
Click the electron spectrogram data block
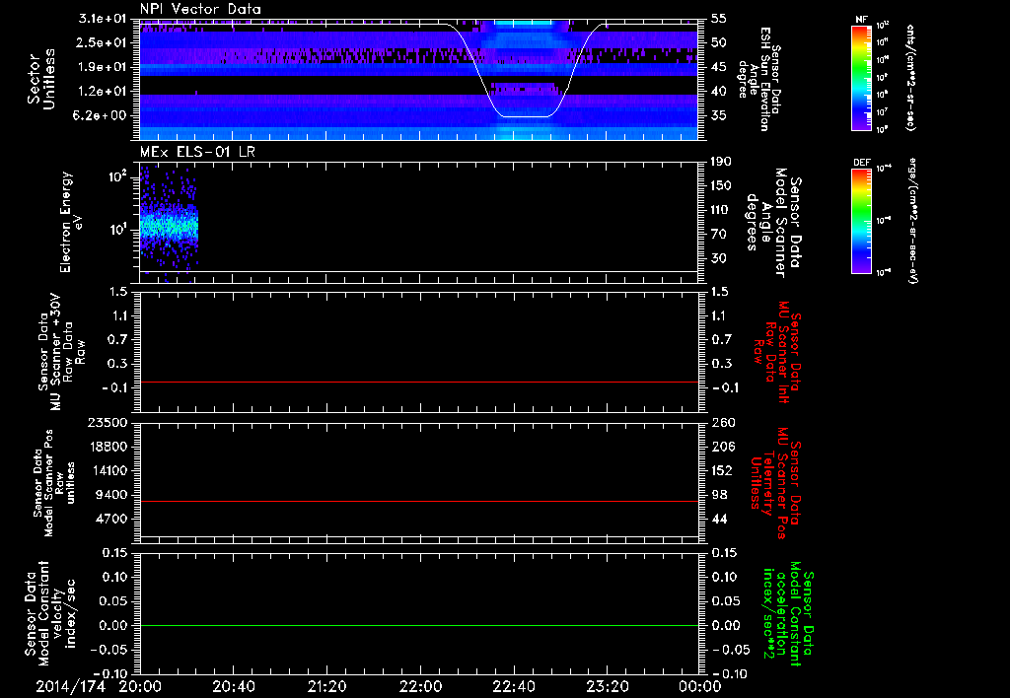coord(169,224)
